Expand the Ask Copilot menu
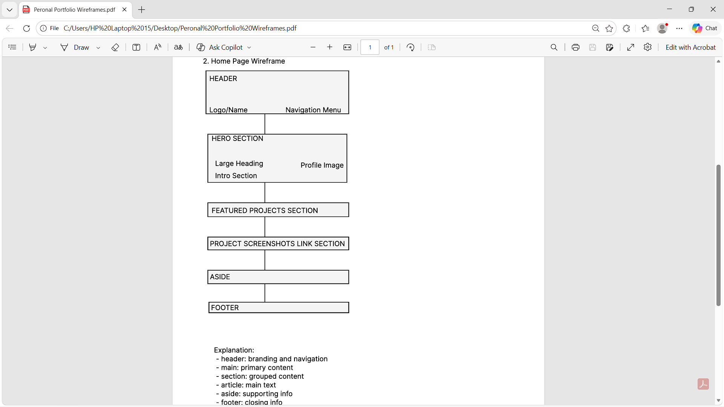 point(249,47)
